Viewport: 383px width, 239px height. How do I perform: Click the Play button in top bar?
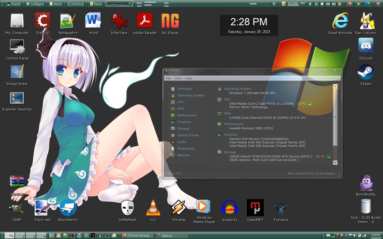click(x=310, y=4)
